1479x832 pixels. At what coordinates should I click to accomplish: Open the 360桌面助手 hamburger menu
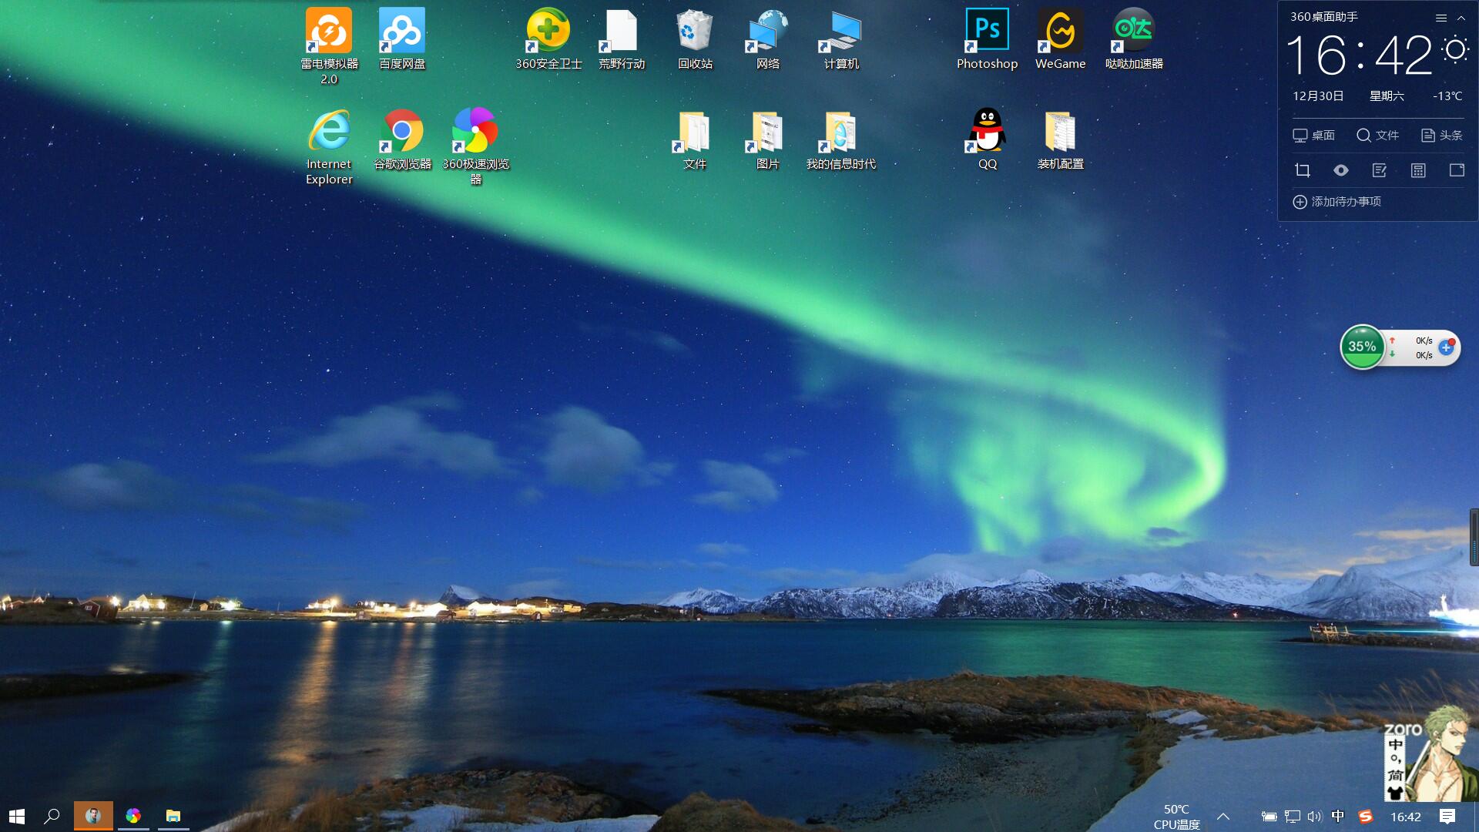click(x=1440, y=18)
